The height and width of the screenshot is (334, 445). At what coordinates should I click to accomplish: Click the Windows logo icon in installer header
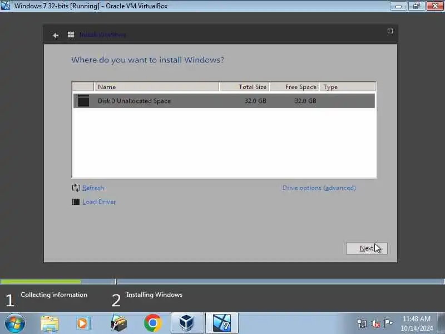pyautogui.click(x=71, y=35)
